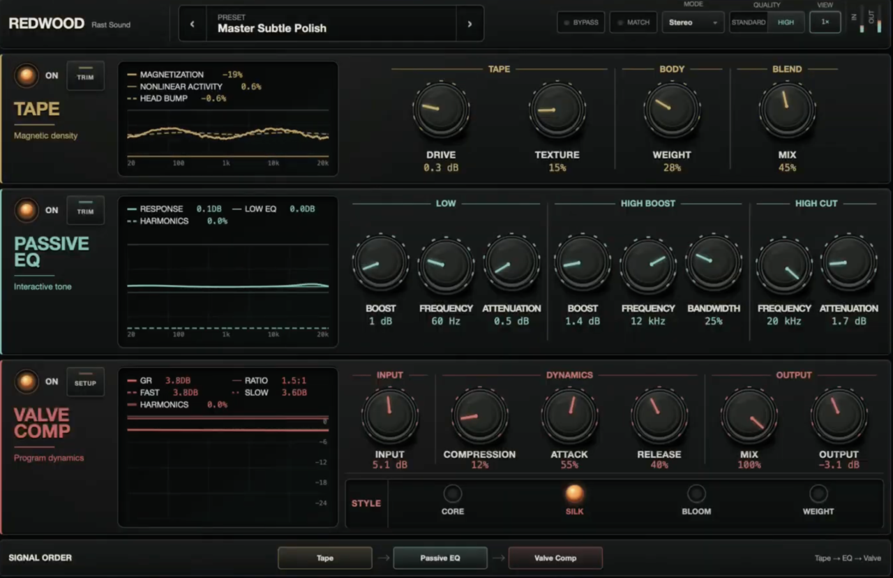893x578 pixels.
Task: Select the SILK compressor style
Action: pos(574,494)
